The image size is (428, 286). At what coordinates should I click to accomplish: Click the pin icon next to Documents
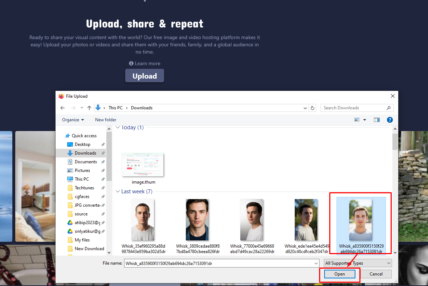coord(103,162)
